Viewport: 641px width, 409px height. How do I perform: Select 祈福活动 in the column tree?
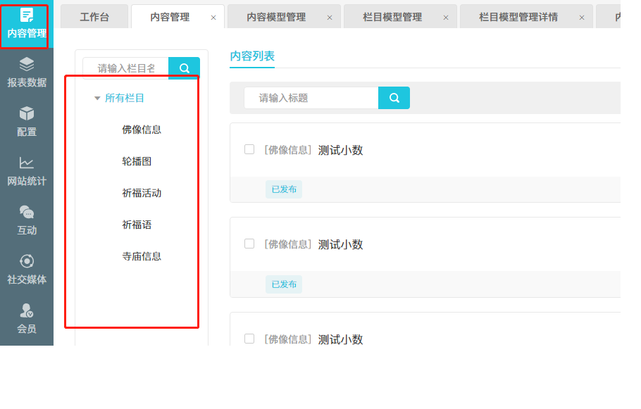pyautogui.click(x=142, y=193)
